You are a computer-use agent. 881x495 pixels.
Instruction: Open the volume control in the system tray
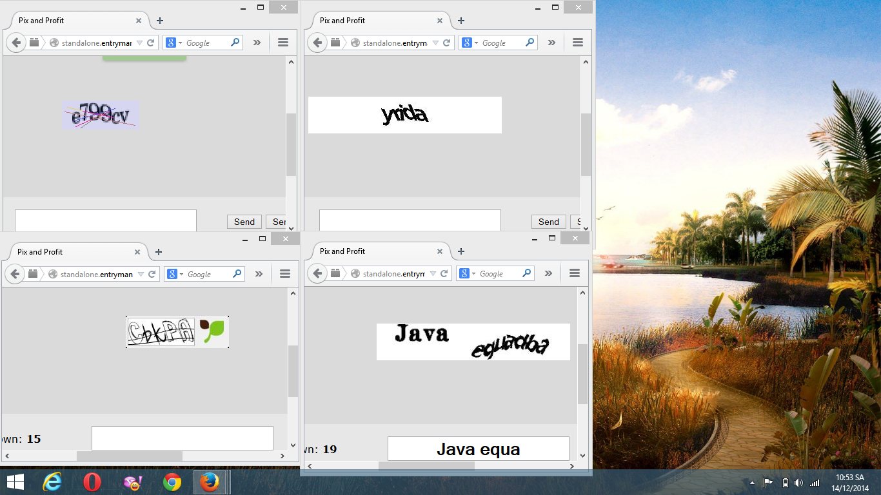tap(799, 483)
